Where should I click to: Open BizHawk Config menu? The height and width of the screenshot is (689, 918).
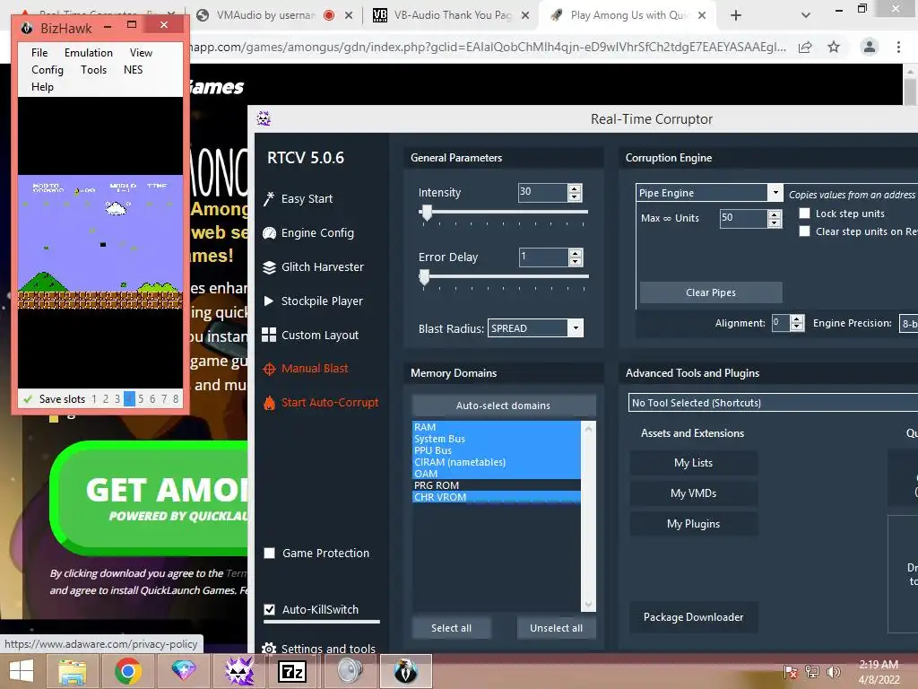pos(48,70)
